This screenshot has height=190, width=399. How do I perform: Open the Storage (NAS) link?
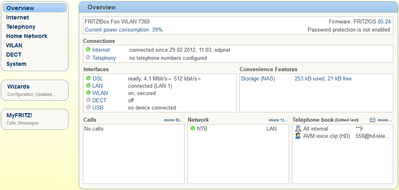[258, 79]
